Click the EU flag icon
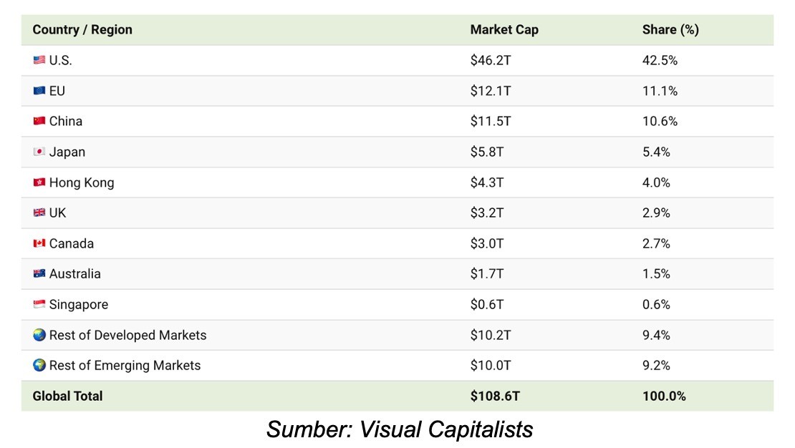Viewport: 795px width, 448px height. [39, 91]
